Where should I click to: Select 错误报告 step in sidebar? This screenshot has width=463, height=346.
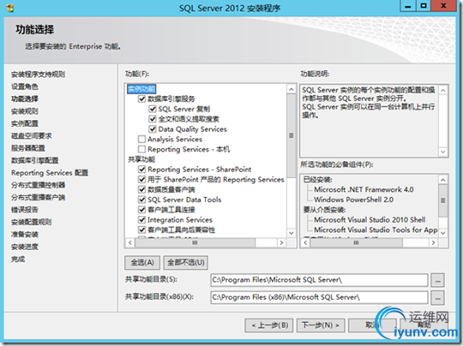tap(25, 210)
